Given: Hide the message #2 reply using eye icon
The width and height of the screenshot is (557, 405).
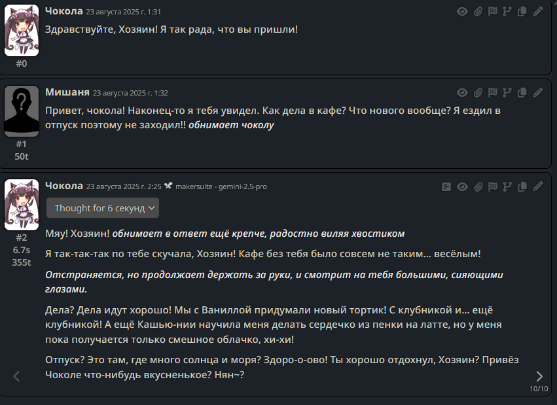Looking at the screenshot, I should (x=462, y=186).
